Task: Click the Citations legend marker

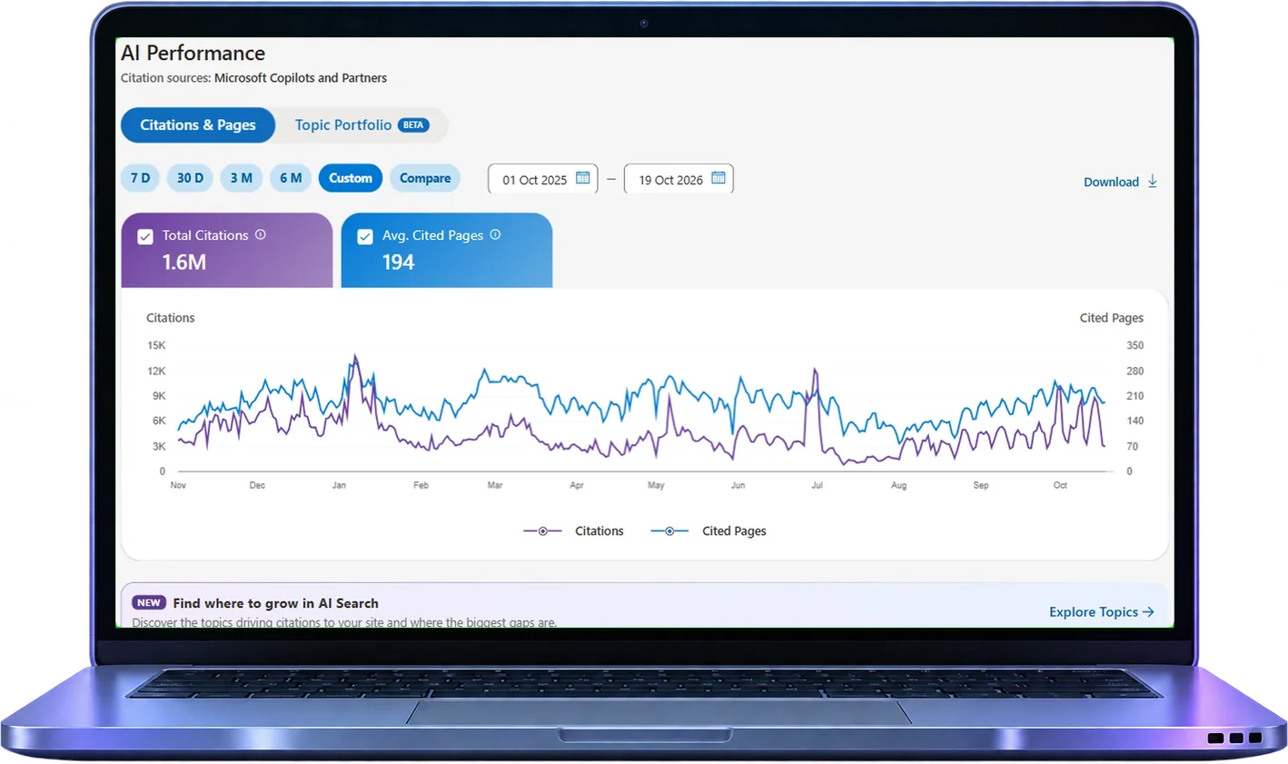Action: pos(543,531)
